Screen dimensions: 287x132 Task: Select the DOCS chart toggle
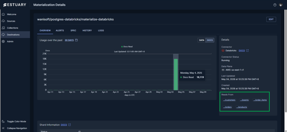click(210, 40)
